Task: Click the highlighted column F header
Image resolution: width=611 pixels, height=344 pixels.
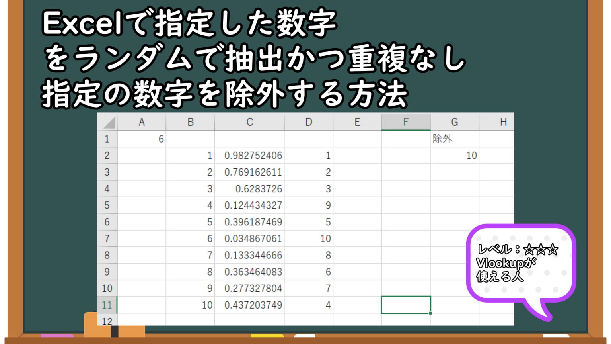Action: tap(406, 122)
